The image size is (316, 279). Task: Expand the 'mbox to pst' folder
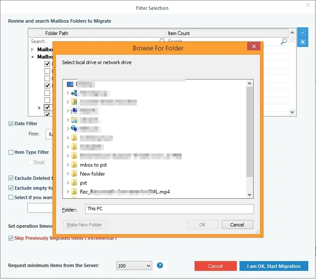coord(68,165)
